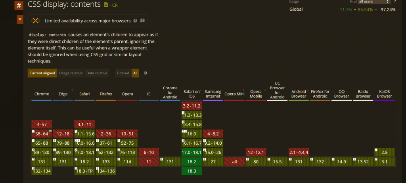Select the All browsers option

click(136, 73)
